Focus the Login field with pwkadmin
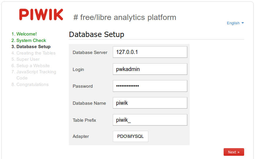Image resolution: width=255 pixels, height=159 pixels. 150,69
